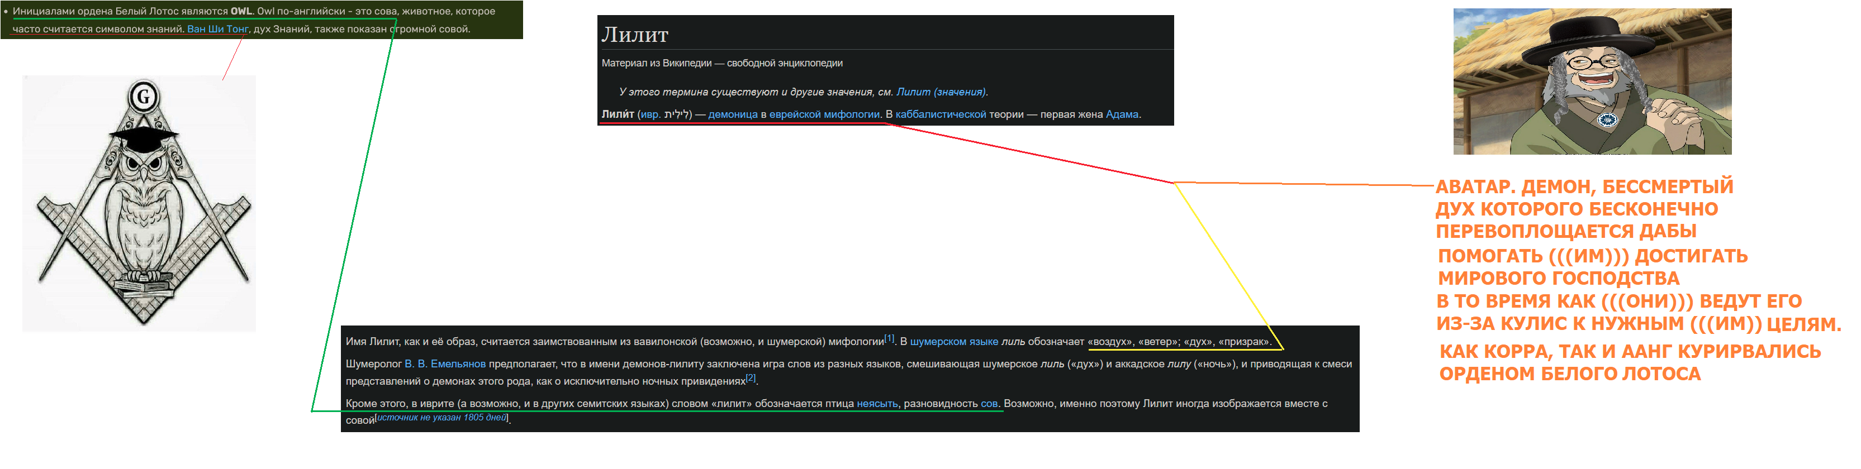Click the Материал из Википедии subtitle
The image size is (1861, 469).
pyautogui.click(x=721, y=63)
